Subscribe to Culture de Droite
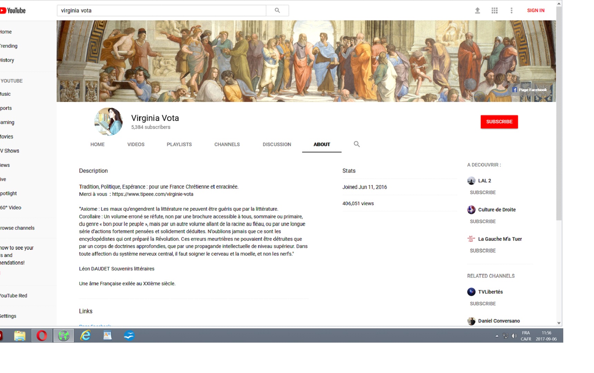 [x=482, y=221]
